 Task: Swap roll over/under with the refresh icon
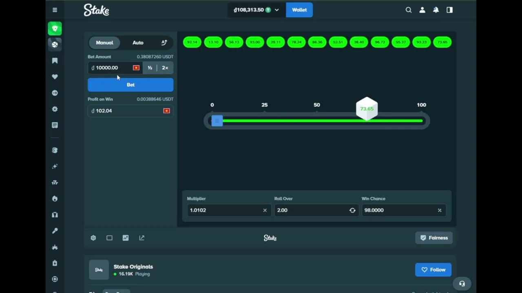click(x=352, y=210)
